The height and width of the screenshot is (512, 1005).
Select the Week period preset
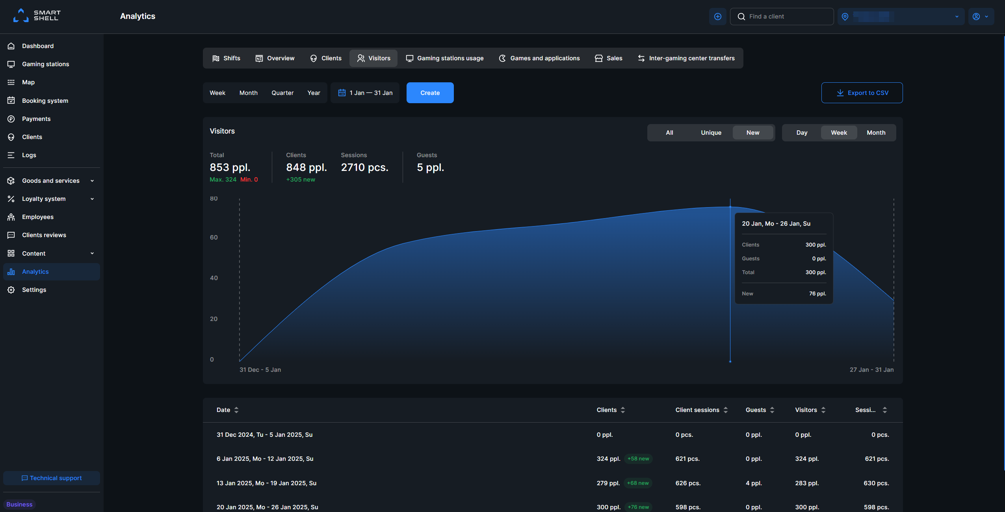pyautogui.click(x=217, y=93)
